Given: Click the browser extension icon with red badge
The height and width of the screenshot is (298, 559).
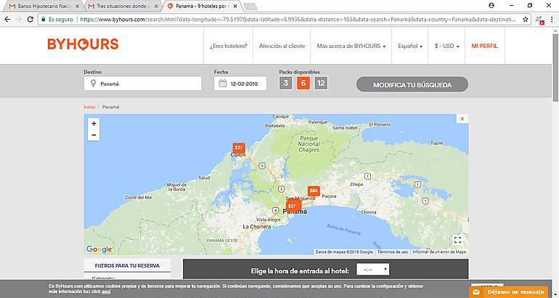Looking at the screenshot, I should pos(539,20).
